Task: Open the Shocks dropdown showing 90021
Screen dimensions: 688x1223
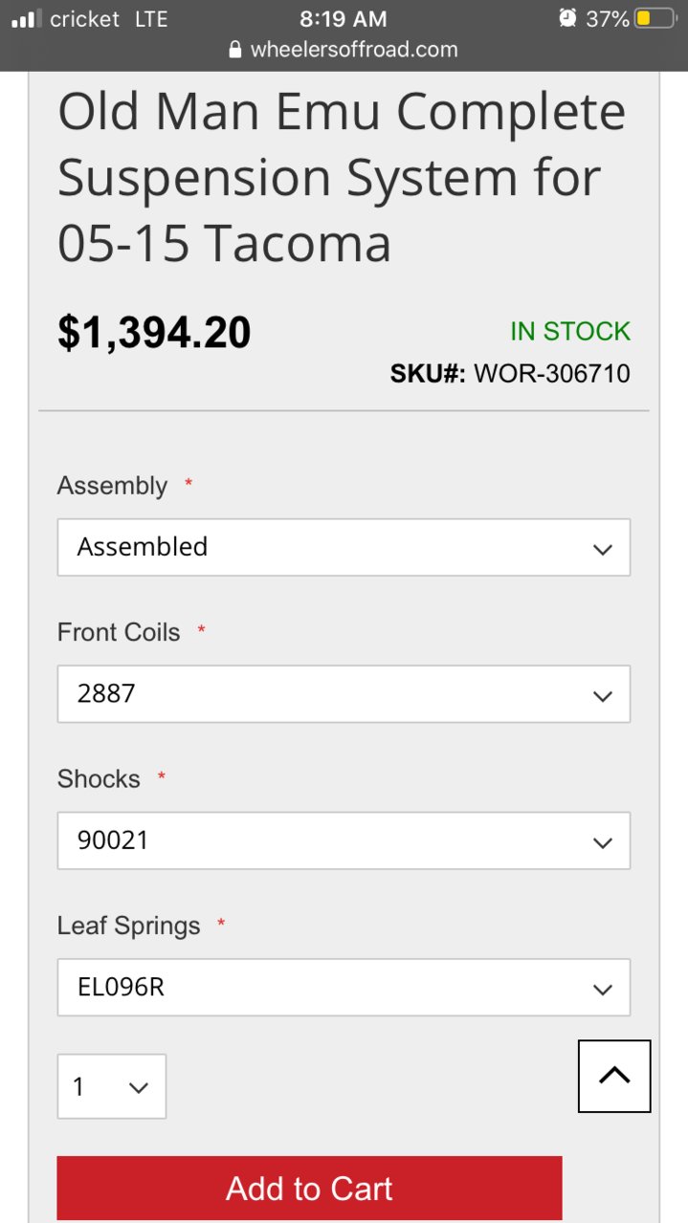Action: tap(344, 841)
